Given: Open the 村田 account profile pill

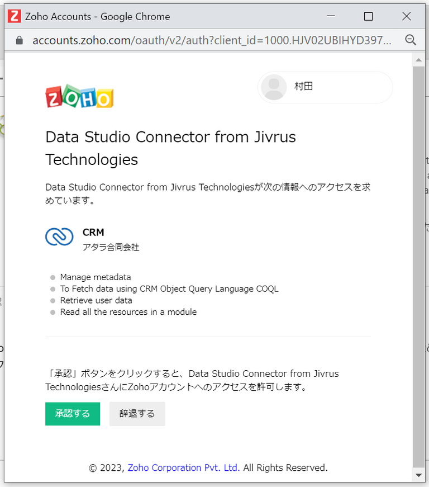Looking at the screenshot, I should 326,87.
